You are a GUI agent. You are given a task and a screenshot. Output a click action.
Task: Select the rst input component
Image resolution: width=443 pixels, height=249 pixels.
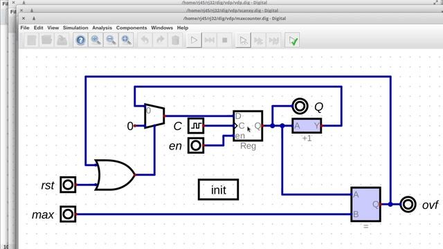tap(68, 185)
